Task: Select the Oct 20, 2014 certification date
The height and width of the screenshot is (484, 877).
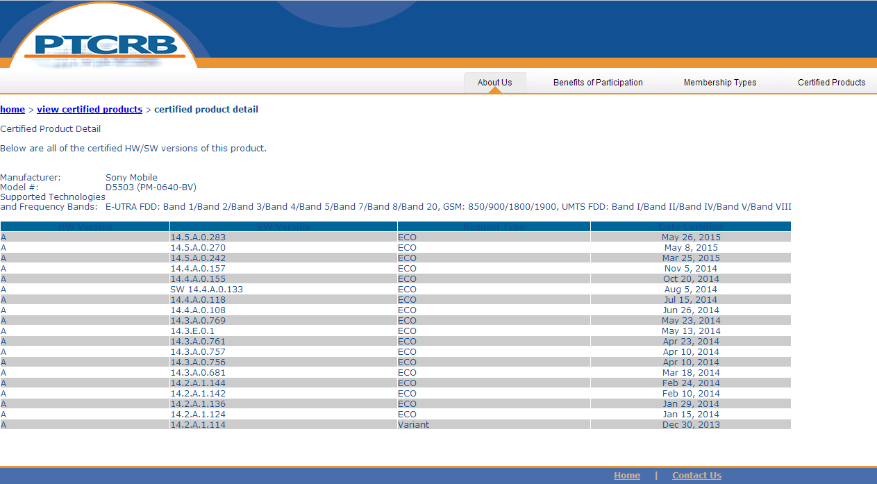Action: (x=691, y=279)
